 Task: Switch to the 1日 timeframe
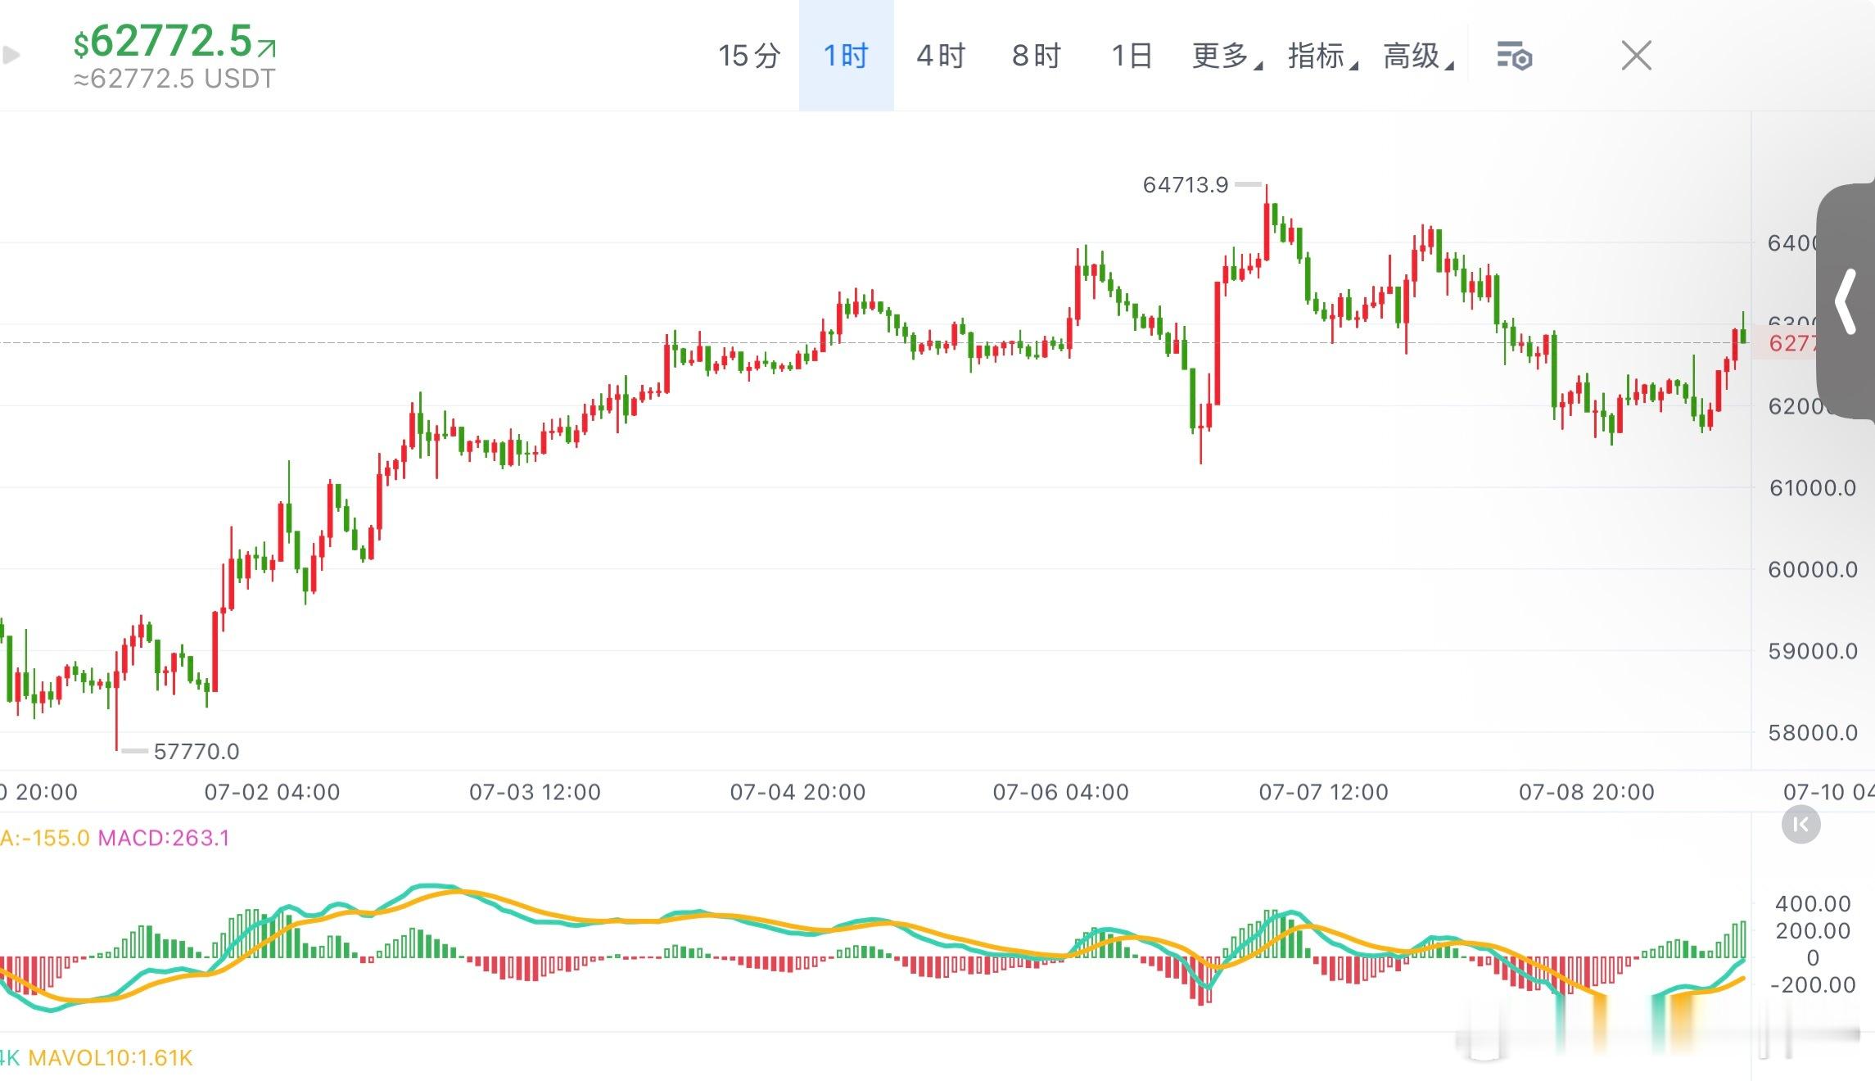point(1132,56)
